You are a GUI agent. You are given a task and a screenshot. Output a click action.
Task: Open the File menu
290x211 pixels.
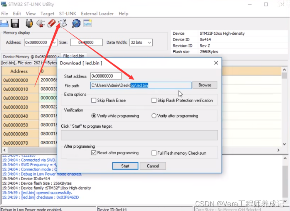(5, 14)
